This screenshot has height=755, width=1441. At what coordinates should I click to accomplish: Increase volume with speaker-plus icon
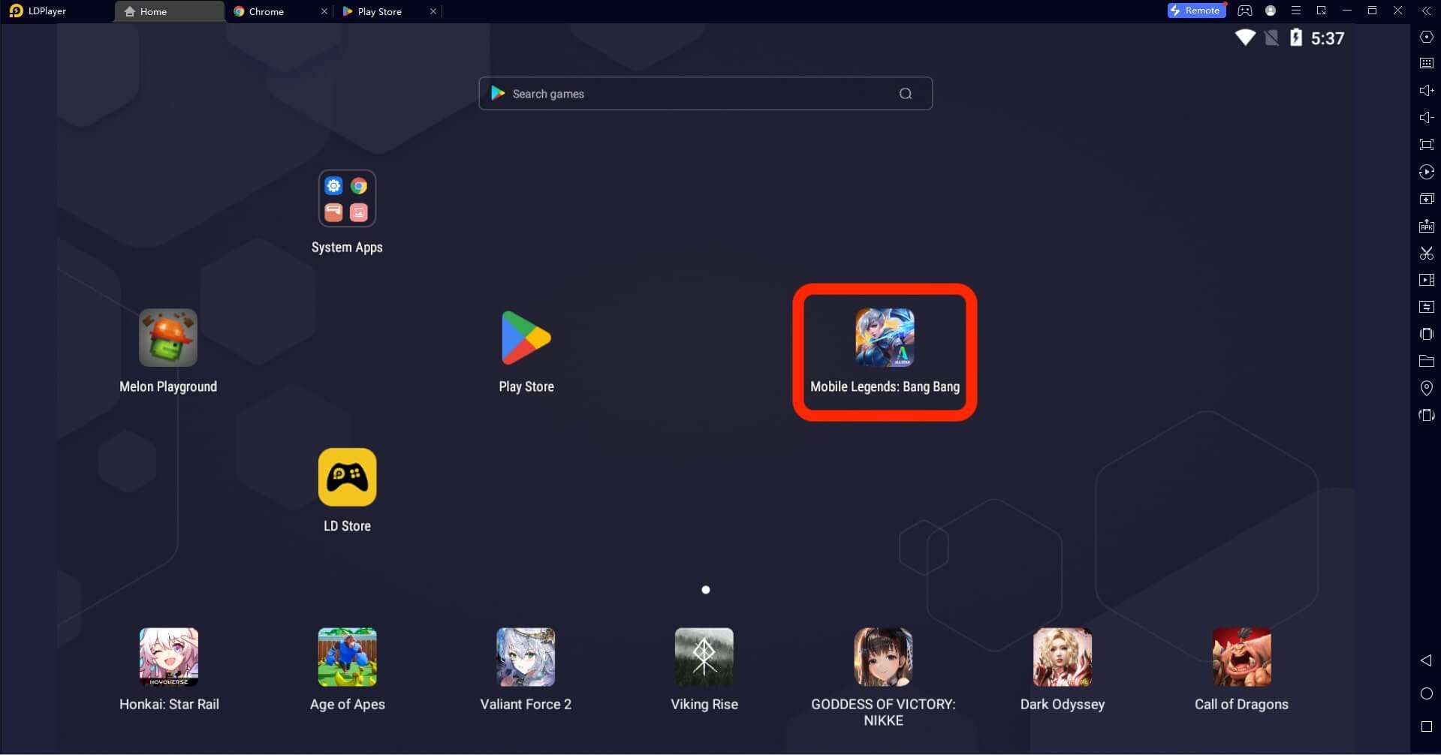pos(1426,91)
